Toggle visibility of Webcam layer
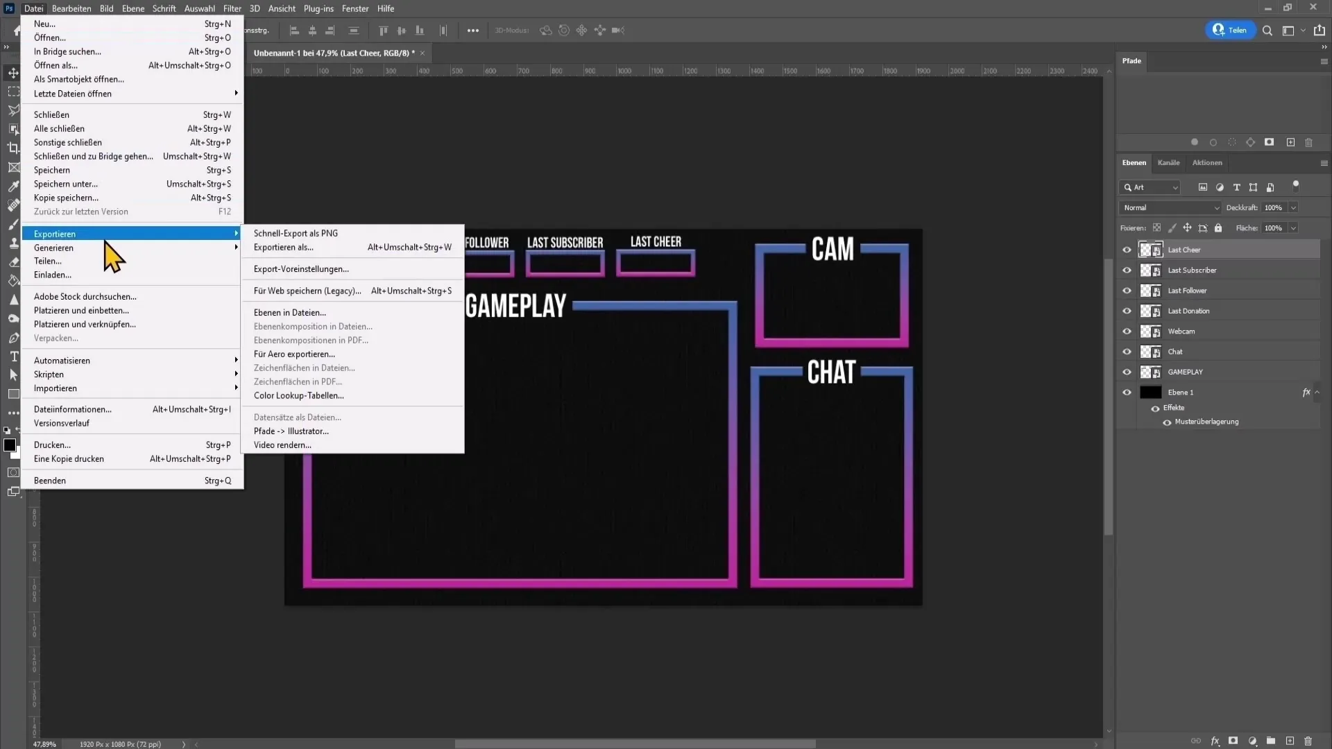The image size is (1332, 749). tap(1127, 331)
